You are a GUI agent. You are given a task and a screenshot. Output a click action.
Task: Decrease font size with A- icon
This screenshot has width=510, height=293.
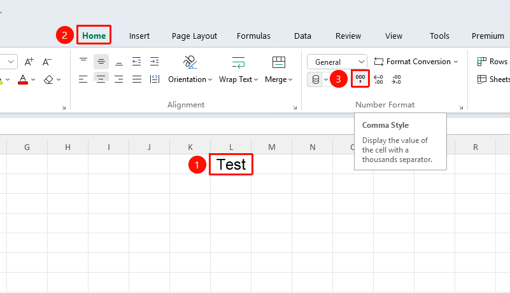pos(47,62)
